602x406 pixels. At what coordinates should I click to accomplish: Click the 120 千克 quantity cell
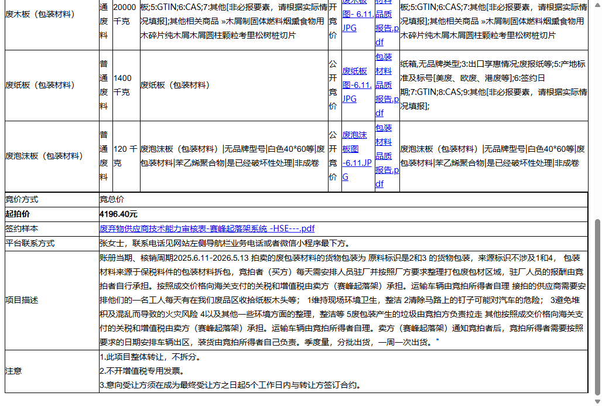[125, 156]
